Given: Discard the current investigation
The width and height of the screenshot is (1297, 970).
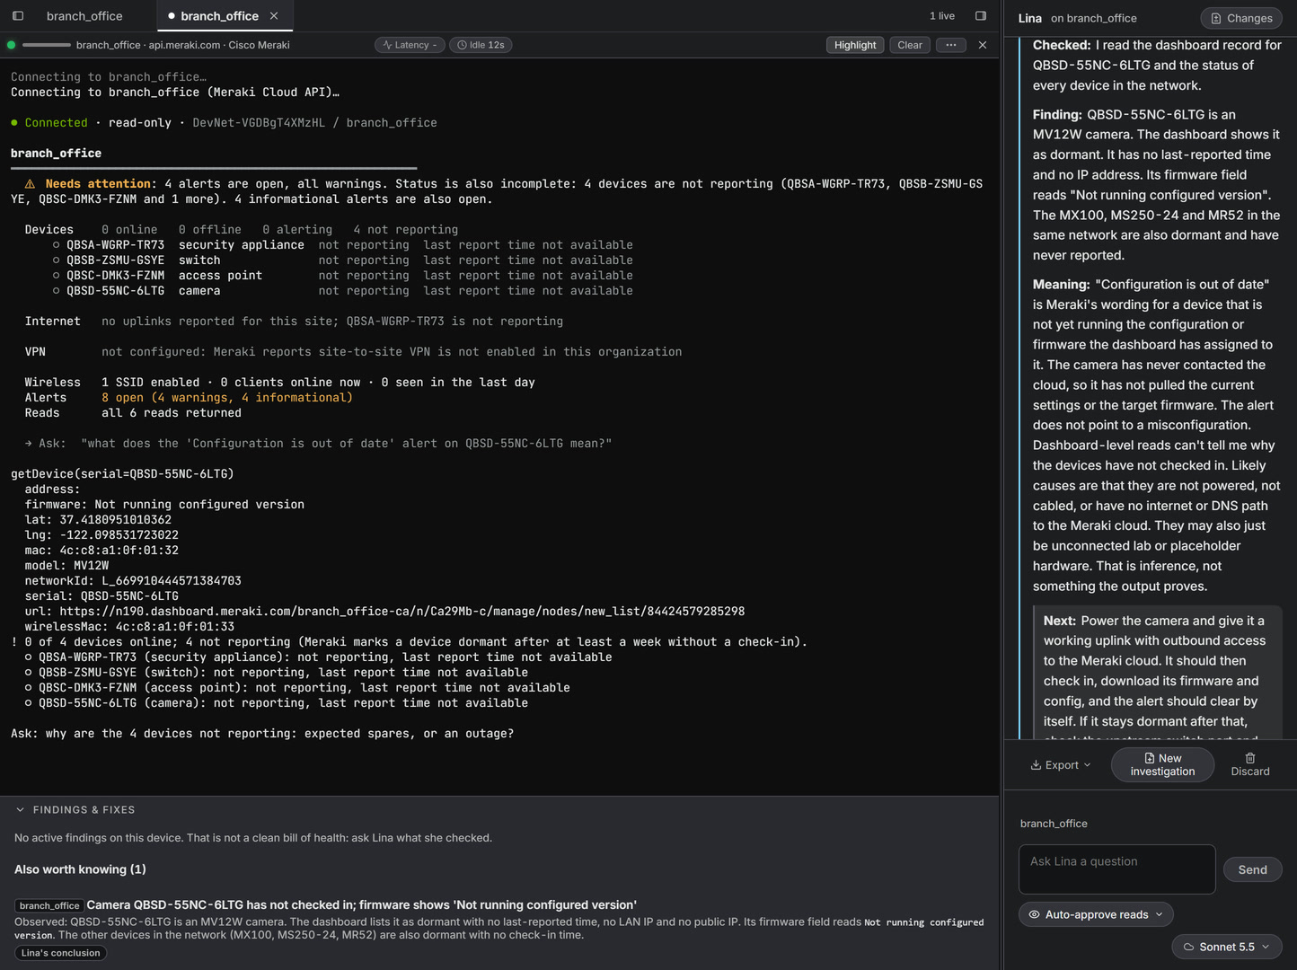Looking at the screenshot, I should [x=1250, y=765].
